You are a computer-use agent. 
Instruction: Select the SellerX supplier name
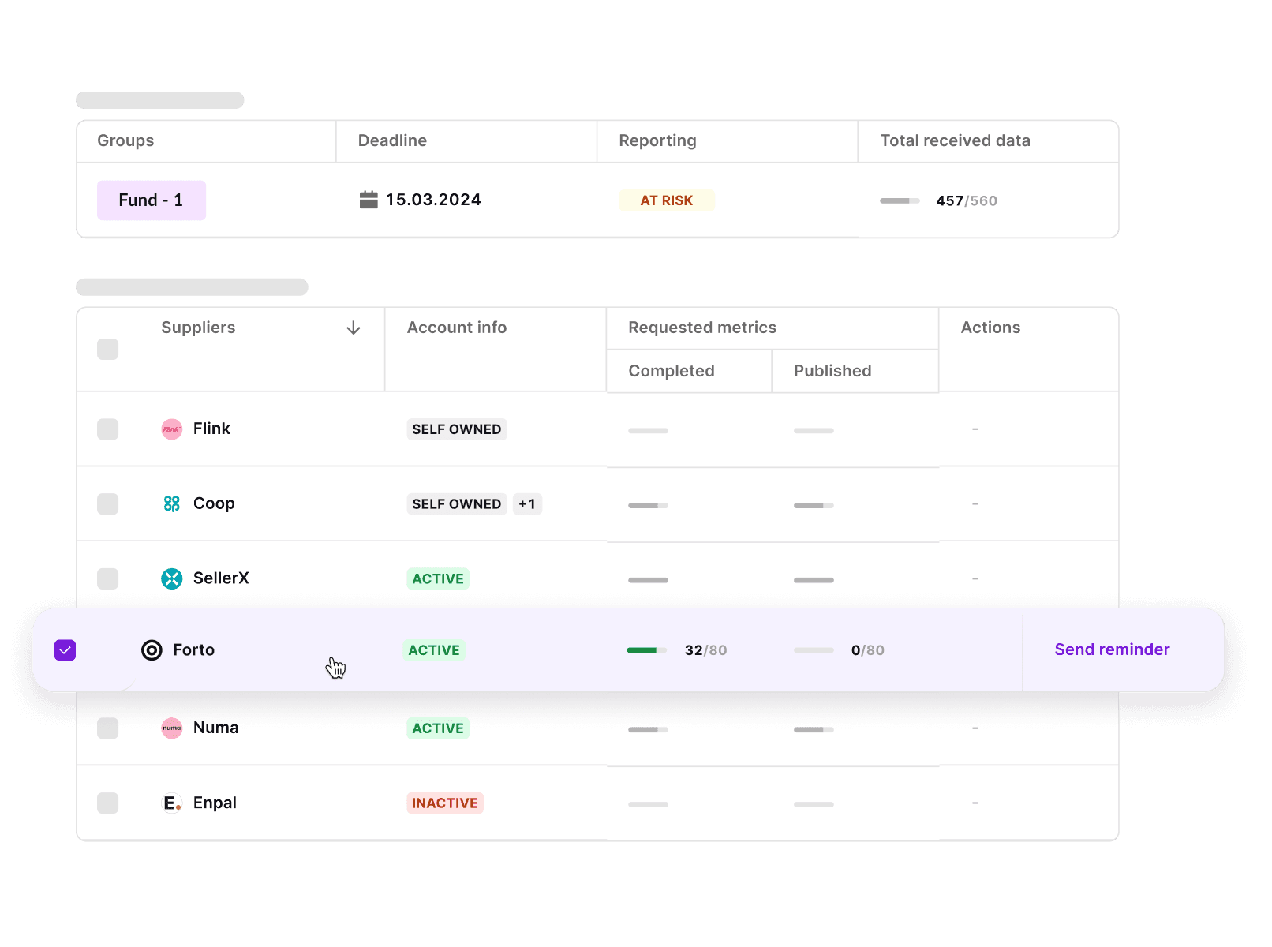[x=221, y=578]
